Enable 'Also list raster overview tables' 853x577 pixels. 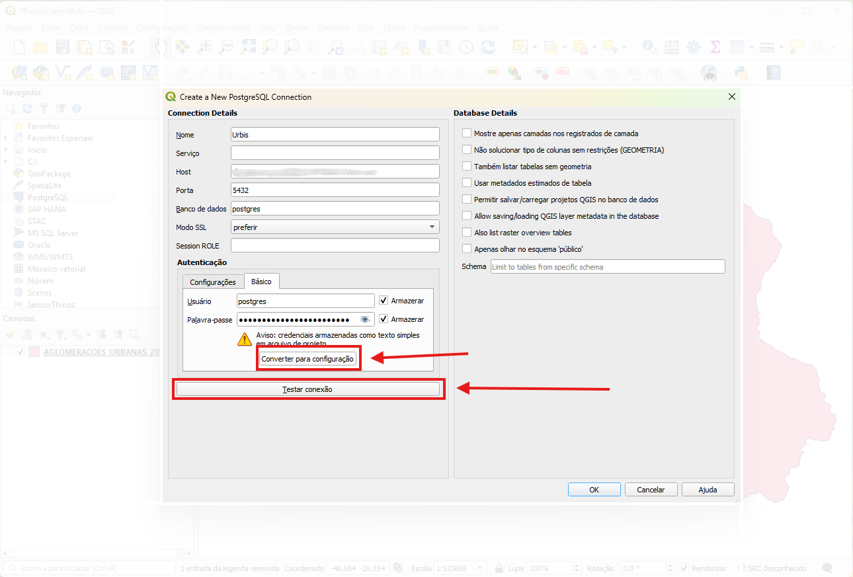coord(467,233)
